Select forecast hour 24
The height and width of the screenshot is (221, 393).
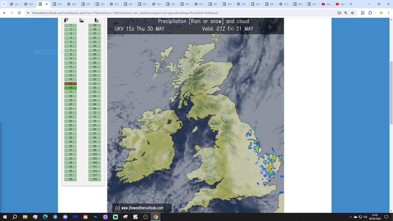pos(71,121)
